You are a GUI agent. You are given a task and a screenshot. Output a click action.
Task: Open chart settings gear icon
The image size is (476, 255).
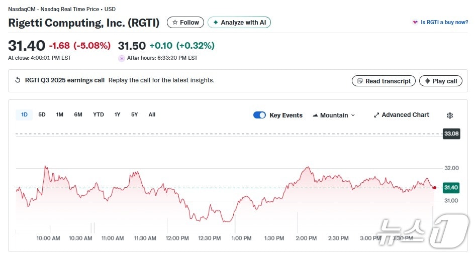click(x=449, y=115)
